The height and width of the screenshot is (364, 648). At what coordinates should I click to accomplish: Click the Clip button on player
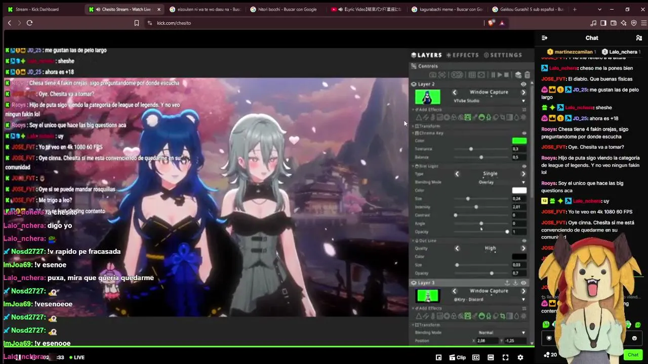tap(458, 357)
